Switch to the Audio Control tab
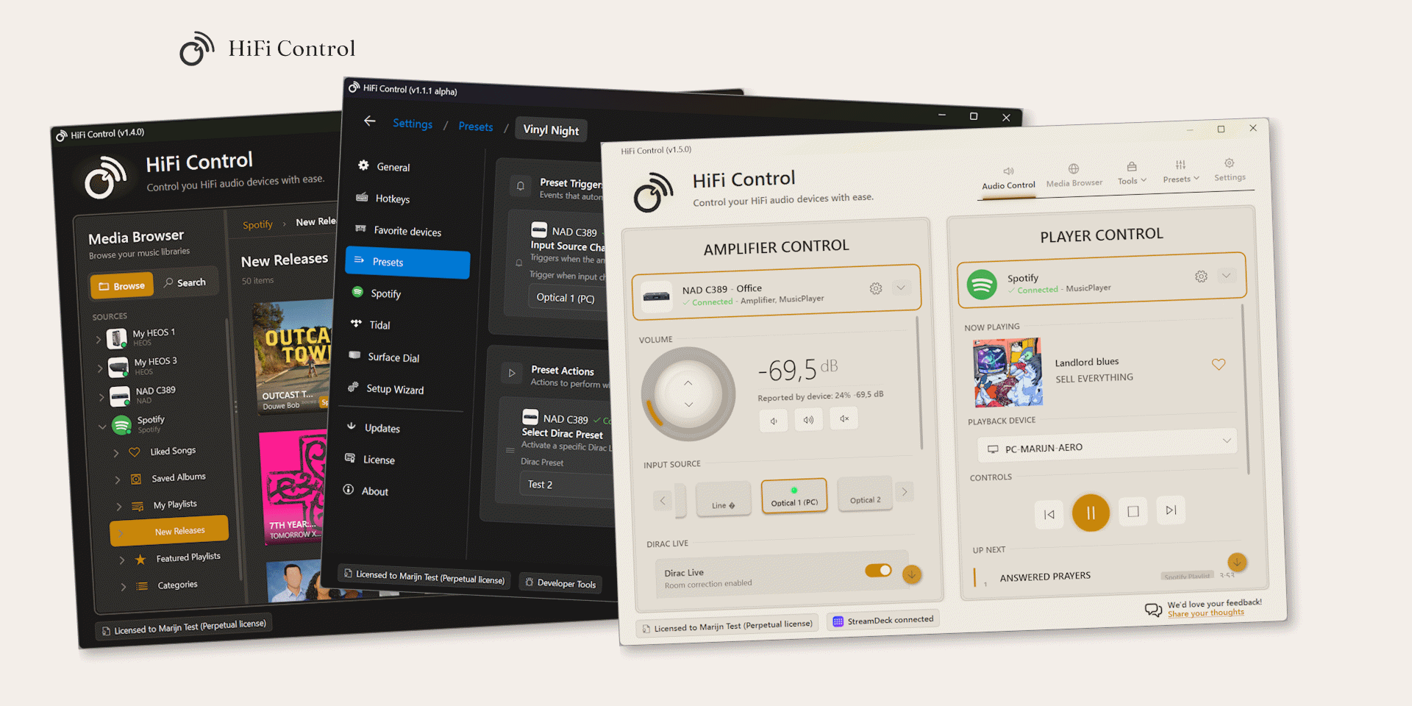 [1008, 179]
